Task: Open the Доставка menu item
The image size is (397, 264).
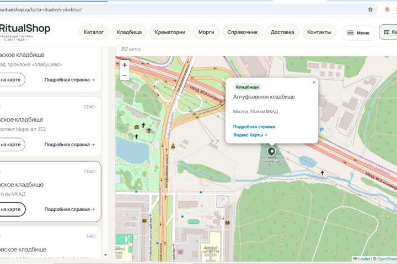Action: coord(282,32)
